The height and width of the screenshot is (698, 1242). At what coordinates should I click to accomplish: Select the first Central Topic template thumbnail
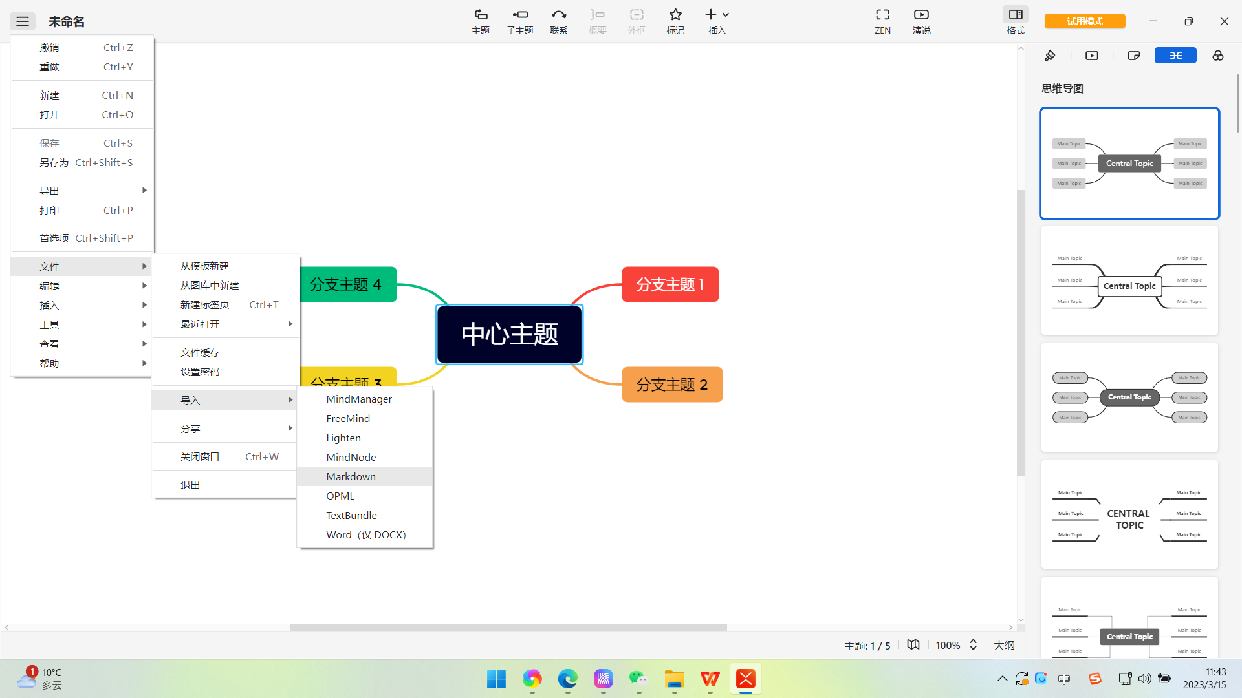[x=1129, y=164]
